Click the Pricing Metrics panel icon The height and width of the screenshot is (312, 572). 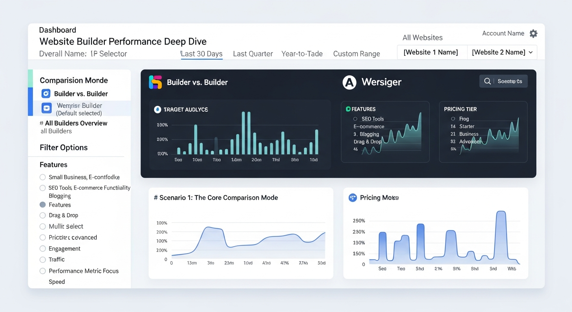pyautogui.click(x=352, y=197)
